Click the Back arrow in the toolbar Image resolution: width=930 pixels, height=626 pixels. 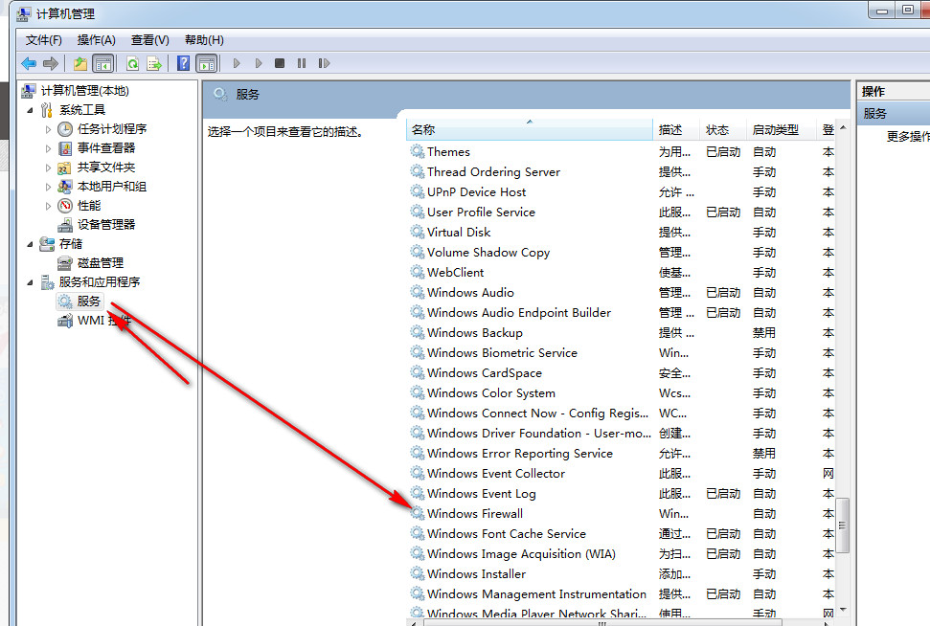[x=29, y=63]
